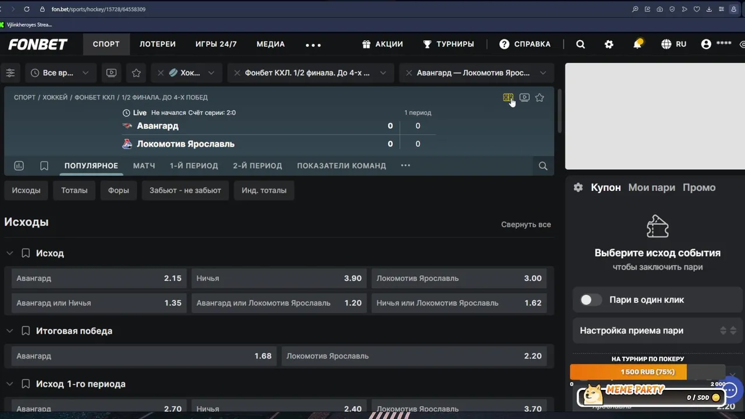Switch to 1-й период tab
Image resolution: width=745 pixels, height=419 pixels.
click(x=194, y=166)
